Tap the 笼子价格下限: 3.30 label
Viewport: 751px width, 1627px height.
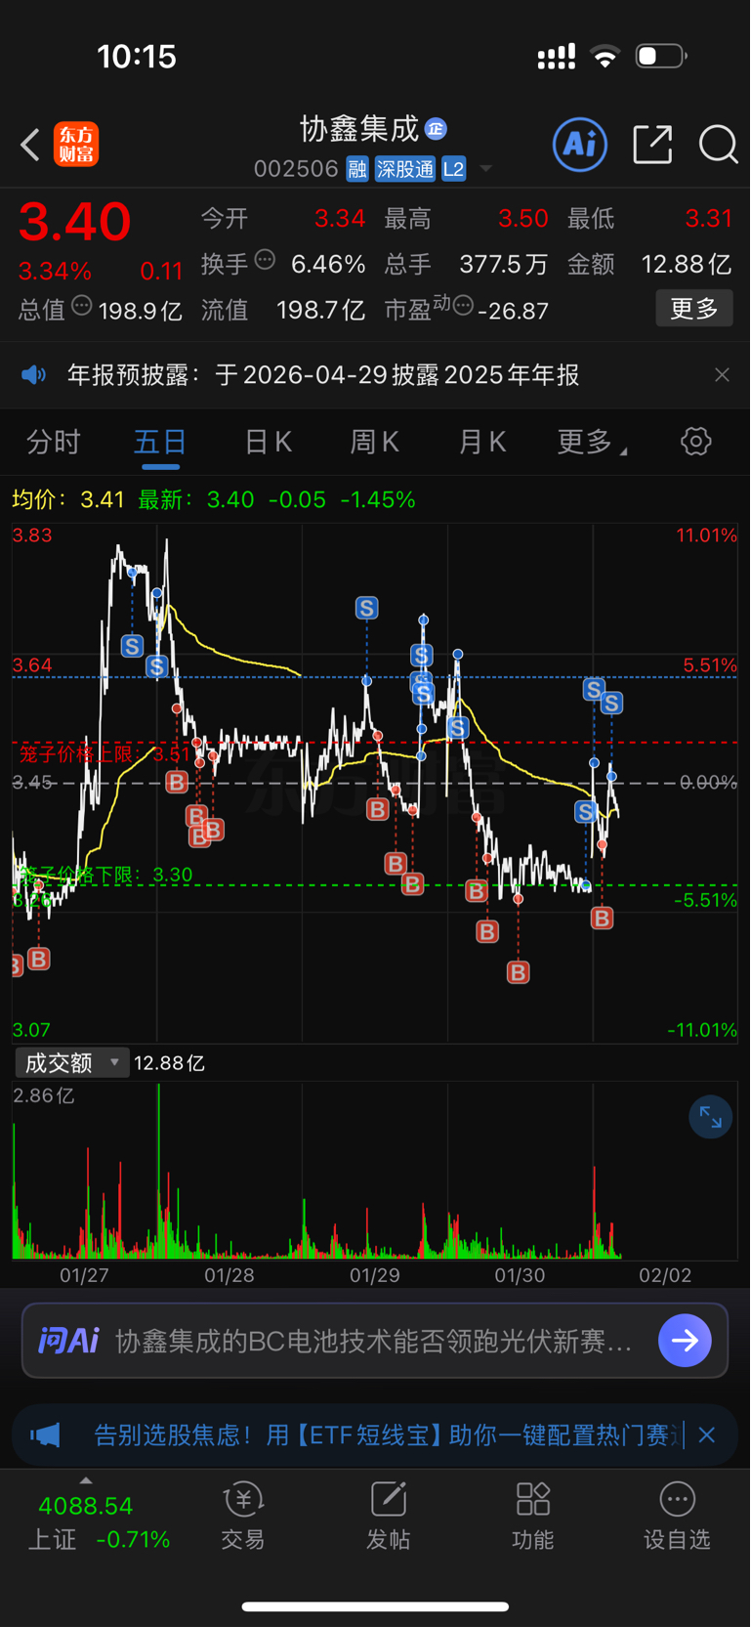(x=105, y=874)
